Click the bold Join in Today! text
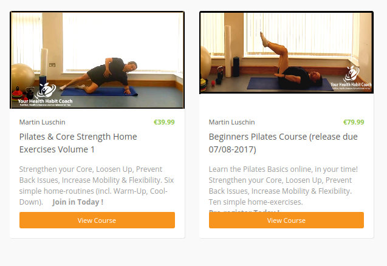Image resolution: width=387 pixels, height=266 pixels. (x=78, y=202)
